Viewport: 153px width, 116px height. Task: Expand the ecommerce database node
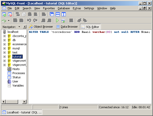pos(4,44)
